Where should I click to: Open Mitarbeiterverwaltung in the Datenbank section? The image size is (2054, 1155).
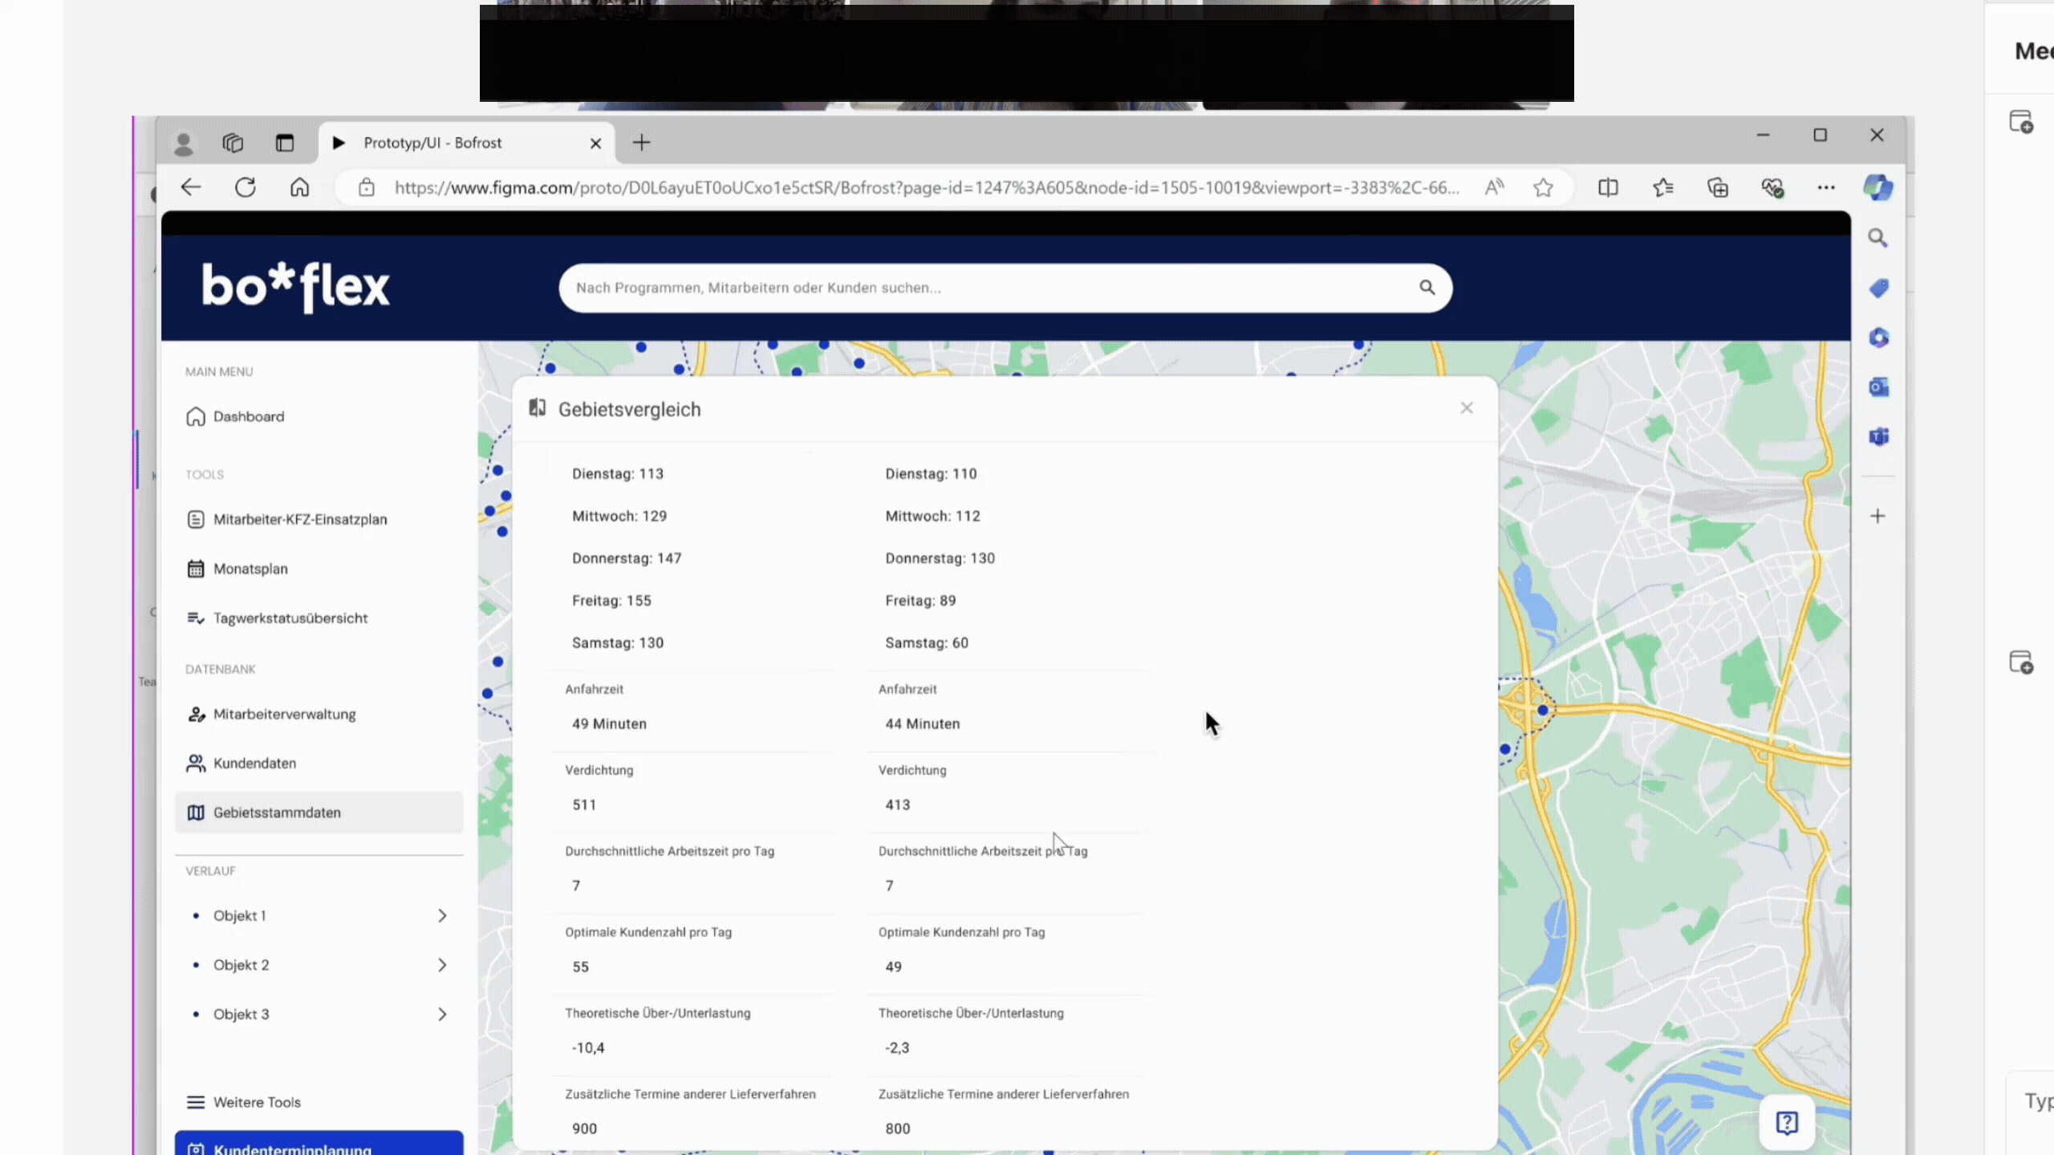point(285,714)
